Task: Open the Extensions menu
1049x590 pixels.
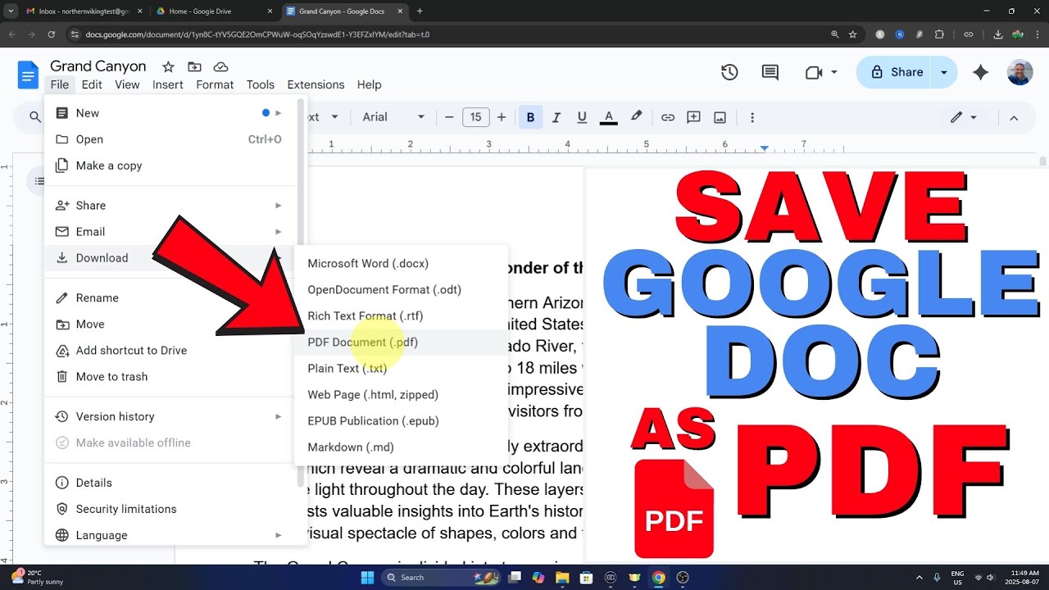Action: 316,84
